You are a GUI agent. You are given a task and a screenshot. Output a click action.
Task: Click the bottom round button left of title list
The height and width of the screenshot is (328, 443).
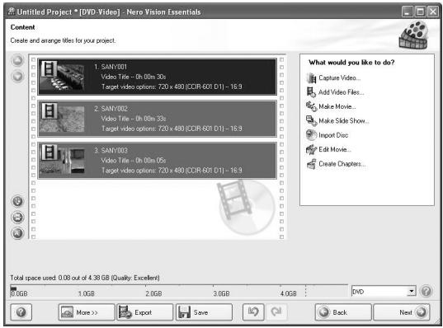(17, 233)
